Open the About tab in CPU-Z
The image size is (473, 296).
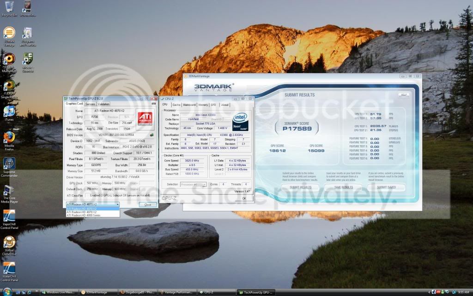pos(225,105)
